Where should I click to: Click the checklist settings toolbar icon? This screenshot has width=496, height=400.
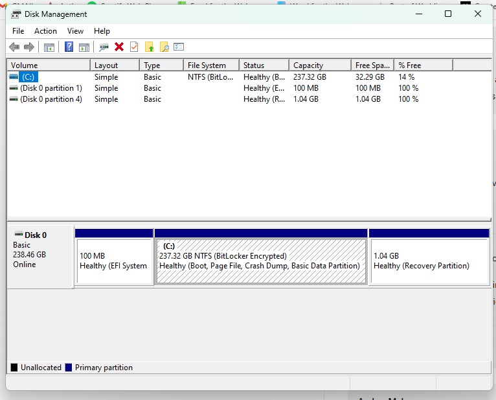tap(179, 47)
